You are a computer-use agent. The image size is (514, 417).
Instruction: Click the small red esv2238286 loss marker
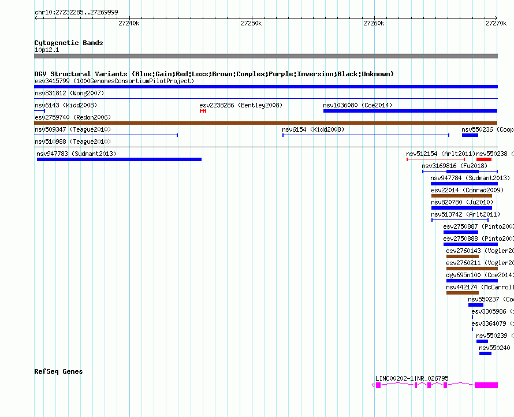(203, 111)
